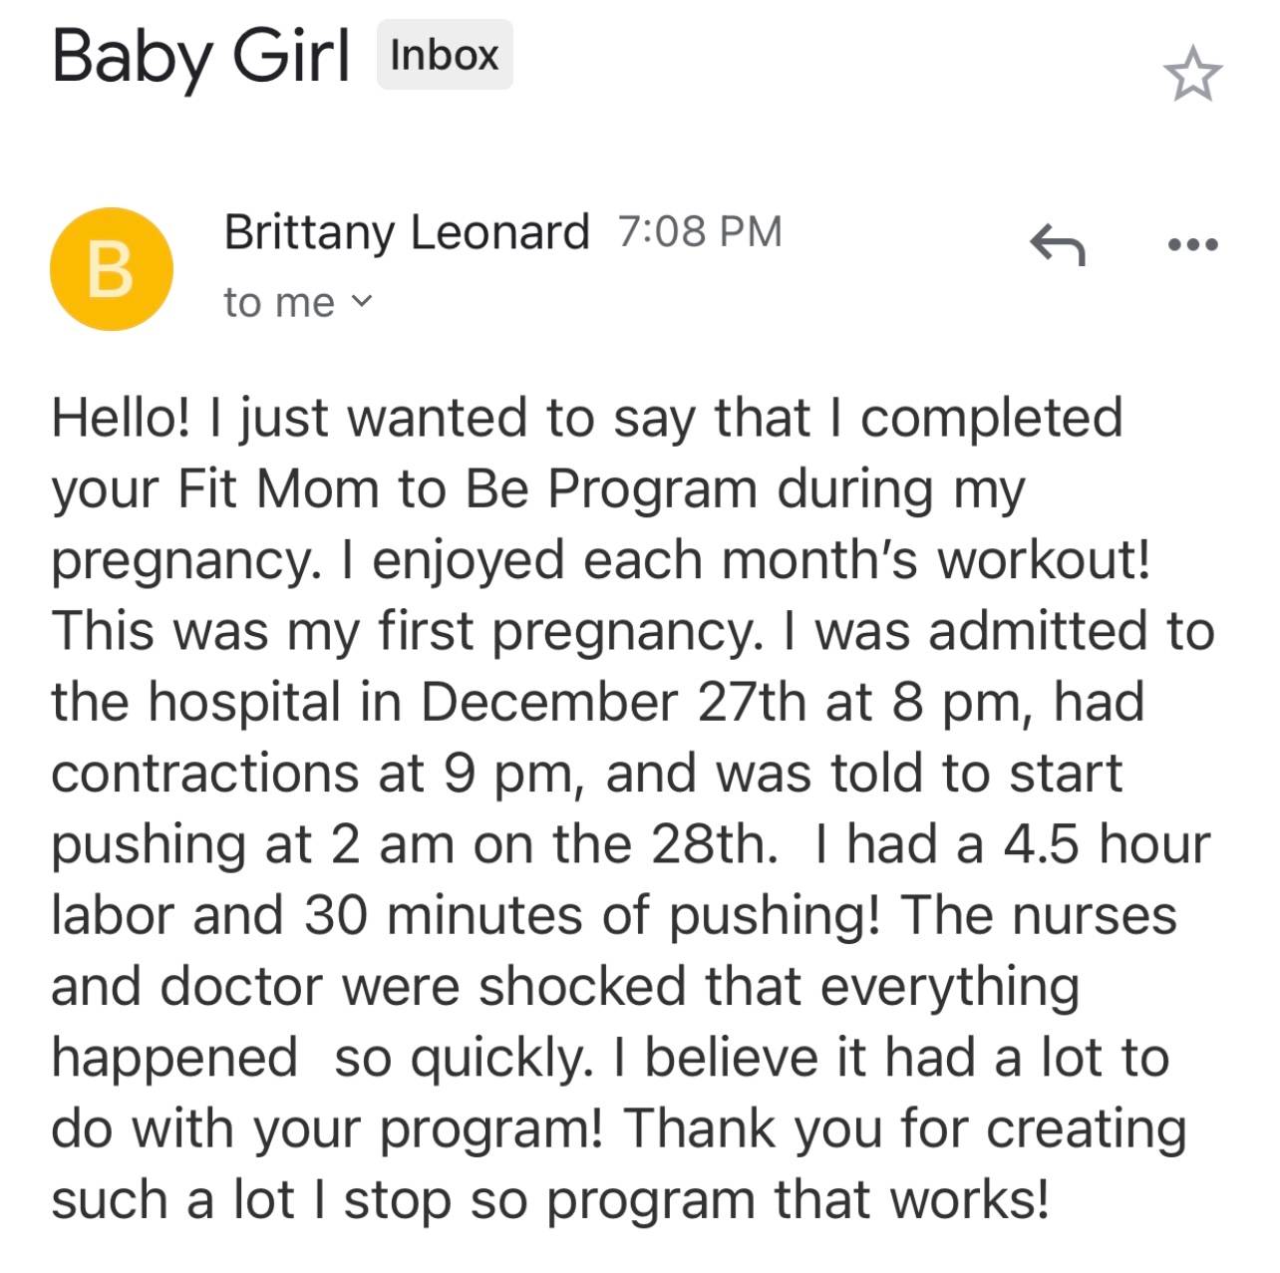Tap the yellow B sender avatar
This screenshot has width=1280, height=1273.
(111, 269)
